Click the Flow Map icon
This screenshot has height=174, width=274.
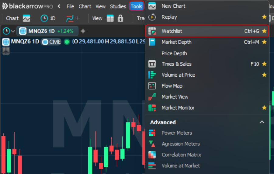point(152,86)
